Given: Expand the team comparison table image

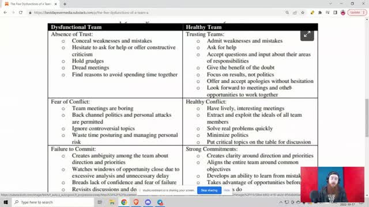Looking at the screenshot, I should pyautogui.click(x=307, y=34).
